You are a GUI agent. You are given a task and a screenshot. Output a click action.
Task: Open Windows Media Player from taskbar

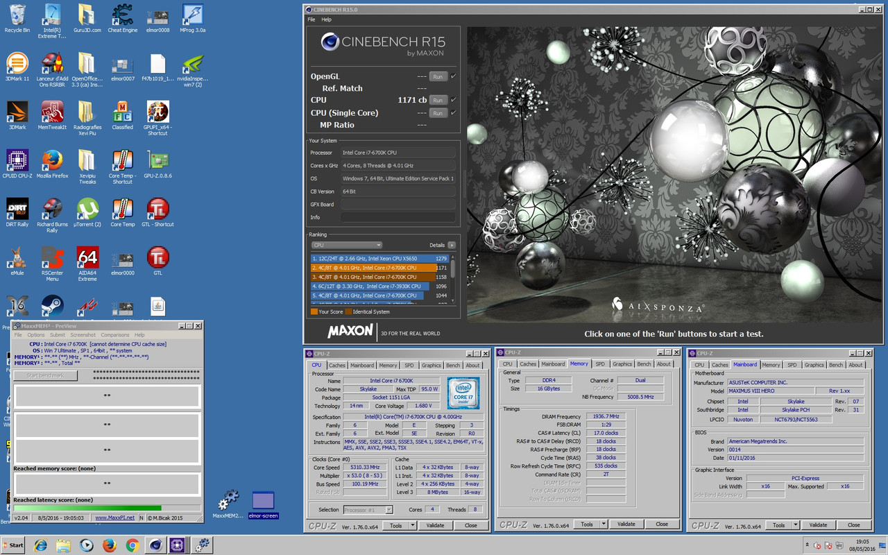(86, 545)
